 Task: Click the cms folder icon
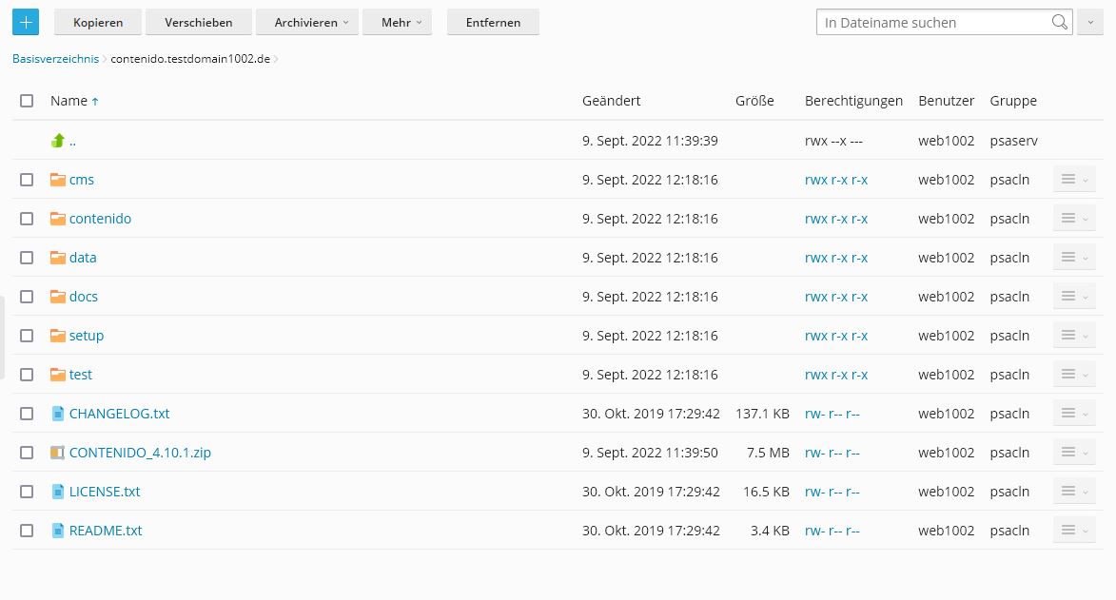tap(58, 180)
